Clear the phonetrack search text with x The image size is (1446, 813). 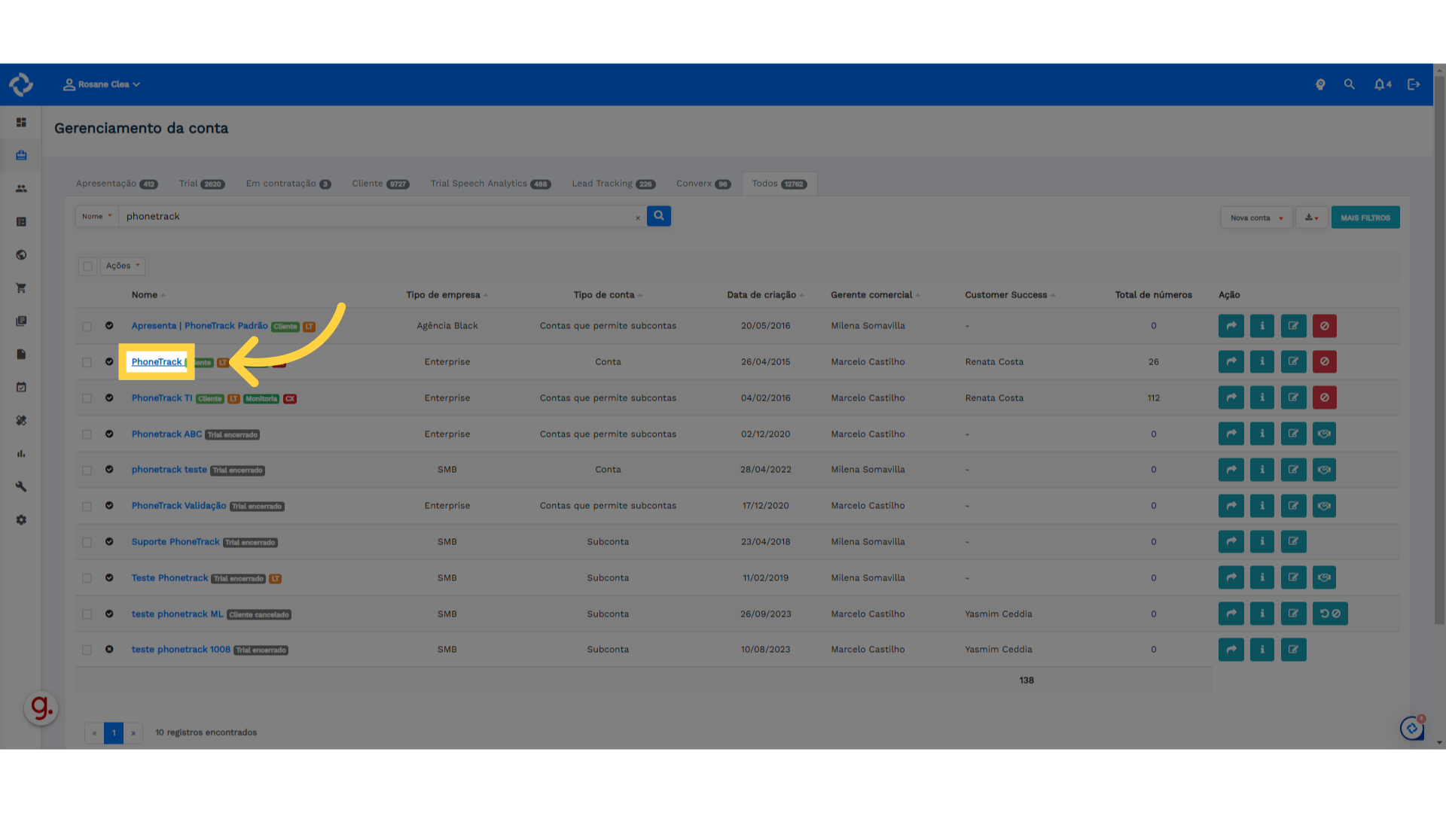(638, 218)
